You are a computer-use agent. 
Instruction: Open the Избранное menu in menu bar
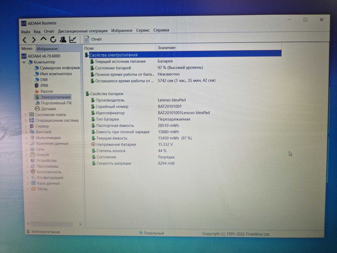[x=122, y=31]
